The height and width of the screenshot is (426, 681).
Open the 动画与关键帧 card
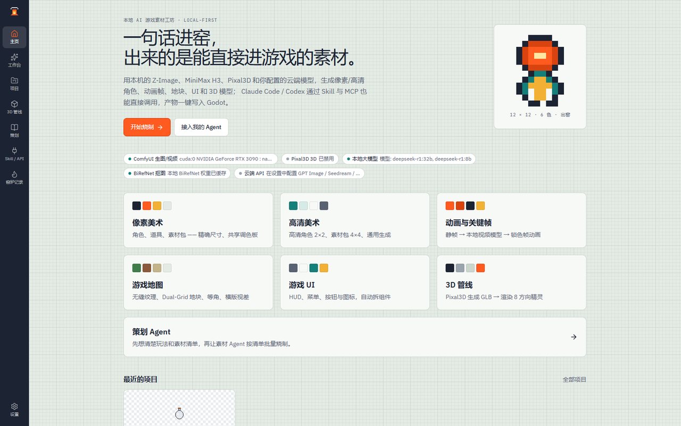point(511,220)
